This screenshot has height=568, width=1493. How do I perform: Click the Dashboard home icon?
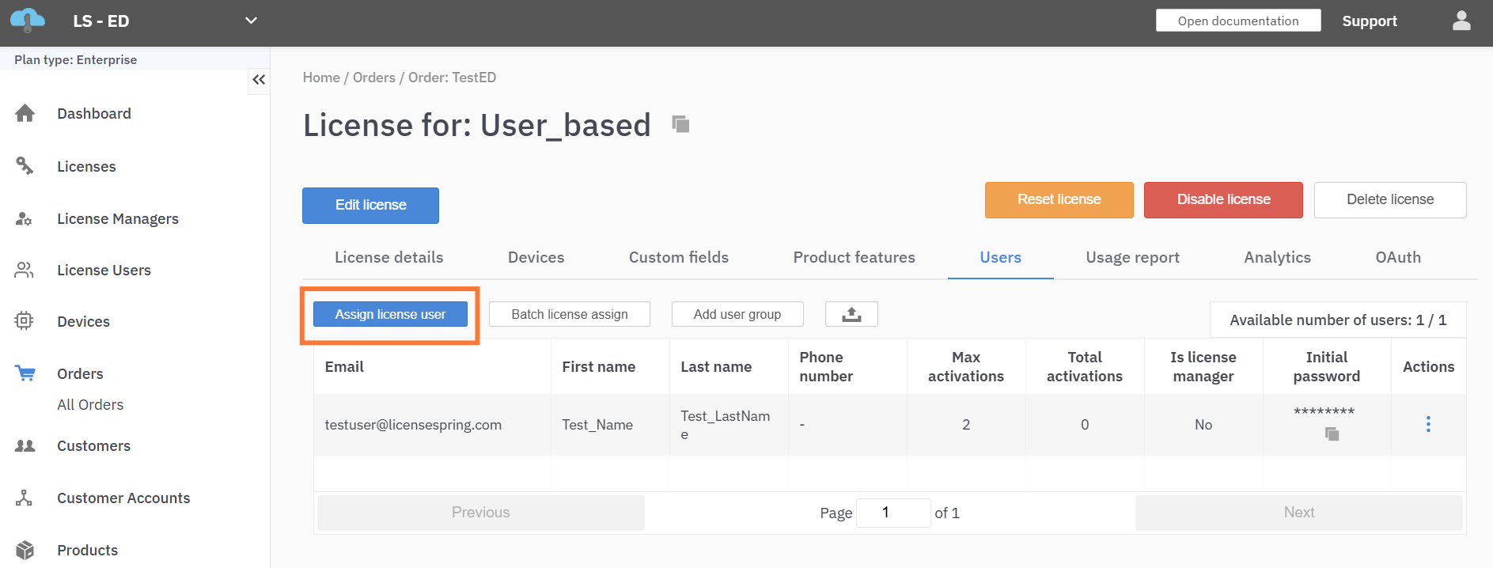click(25, 114)
